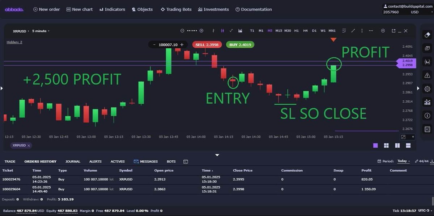Viewport: 434px width, 216px height.
Task: Select the trendline drawing tool in the toolbar
Action: [x=353, y=31]
